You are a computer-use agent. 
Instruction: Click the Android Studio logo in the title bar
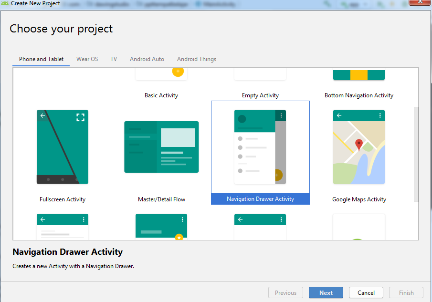tap(5, 3)
